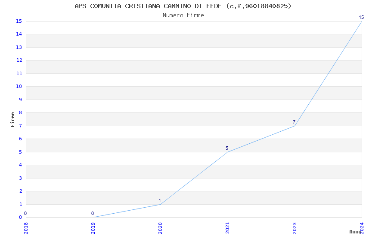Select the 2019 x-axis label
The image size is (366, 236).
coord(93,228)
